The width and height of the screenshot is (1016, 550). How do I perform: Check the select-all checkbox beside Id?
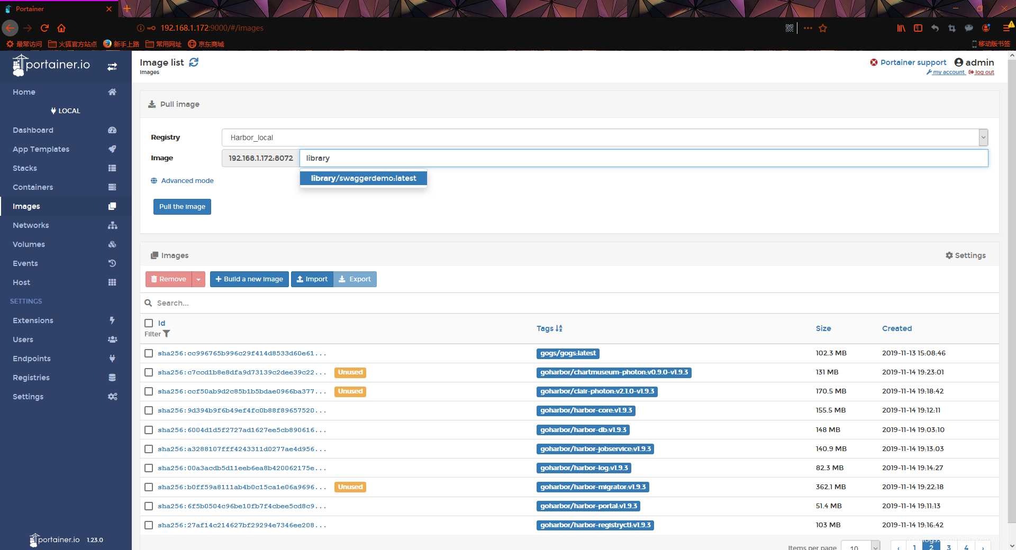149,323
